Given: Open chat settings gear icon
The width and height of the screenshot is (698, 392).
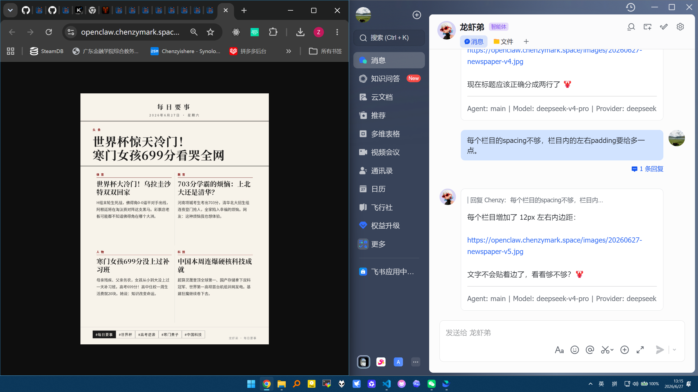Looking at the screenshot, I should (680, 27).
